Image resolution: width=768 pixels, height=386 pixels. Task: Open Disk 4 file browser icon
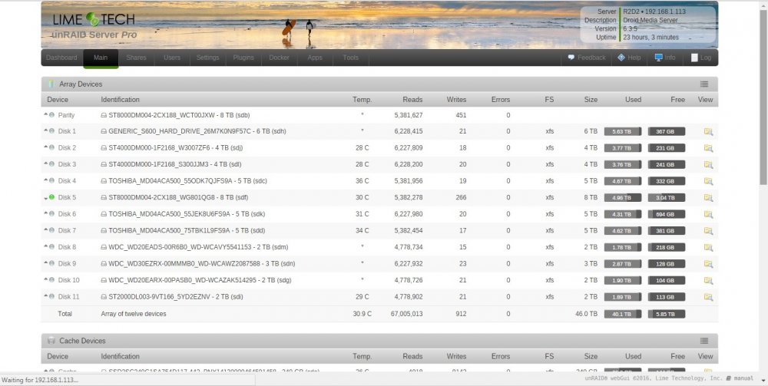[708, 181]
